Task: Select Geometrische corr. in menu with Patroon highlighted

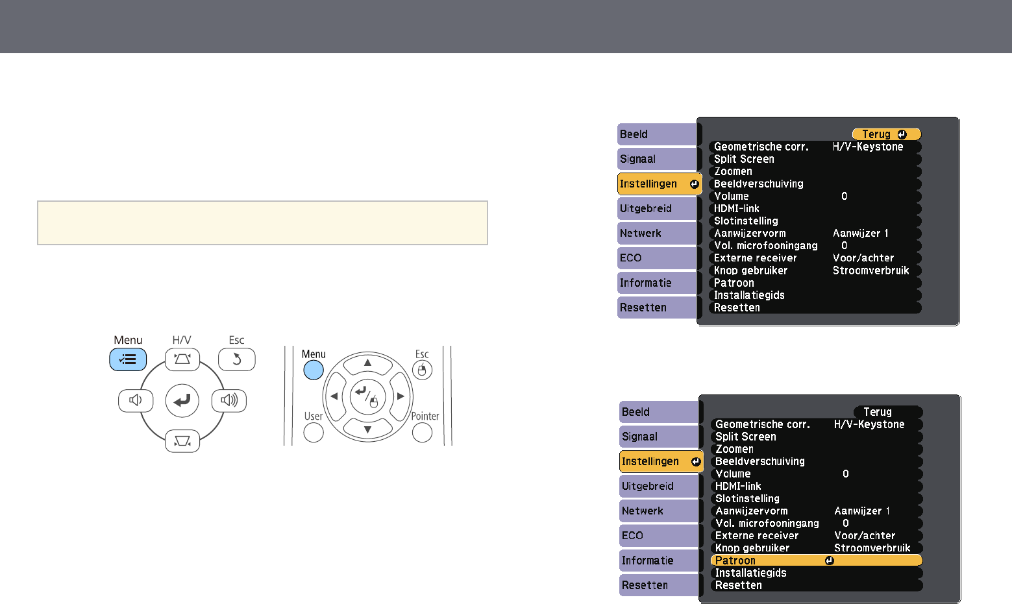Action: (817, 424)
